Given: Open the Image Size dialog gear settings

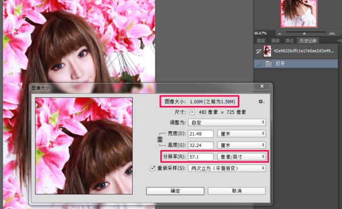Looking at the screenshot, I should click(261, 102).
